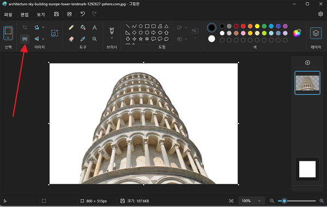Pick the red color swatch
The height and width of the screenshot is (207, 327).
pos(243,26)
